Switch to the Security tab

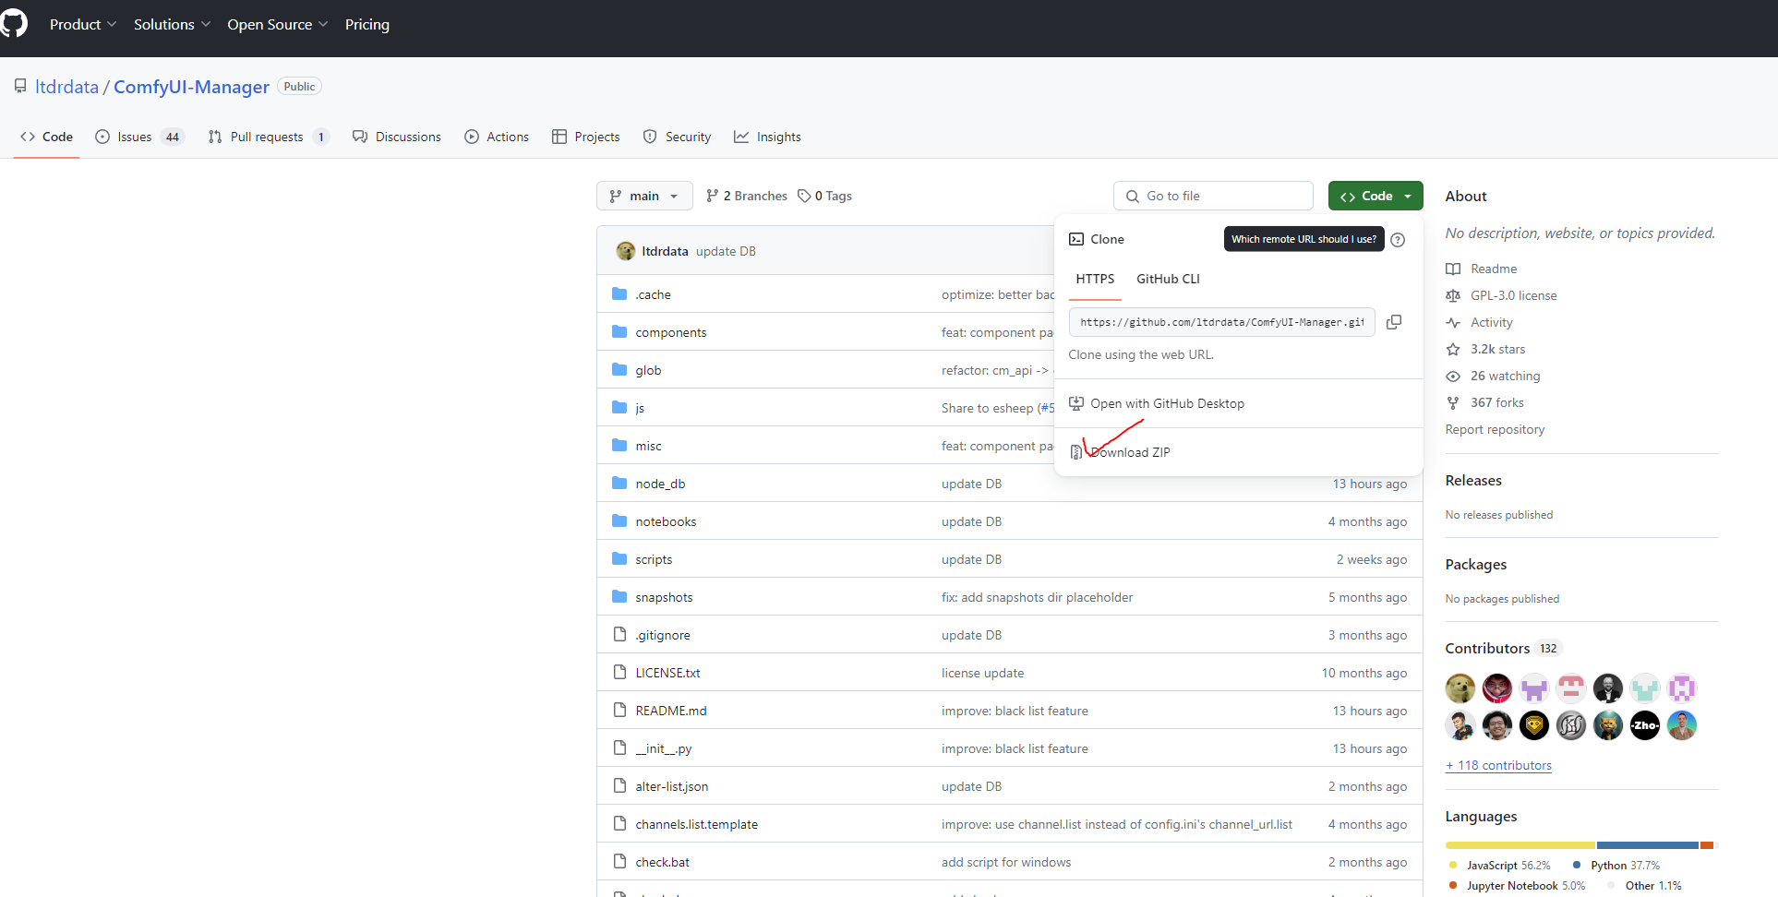coord(677,137)
